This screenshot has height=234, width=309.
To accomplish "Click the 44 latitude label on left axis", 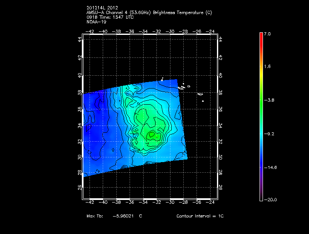I will (x=80, y=39).
